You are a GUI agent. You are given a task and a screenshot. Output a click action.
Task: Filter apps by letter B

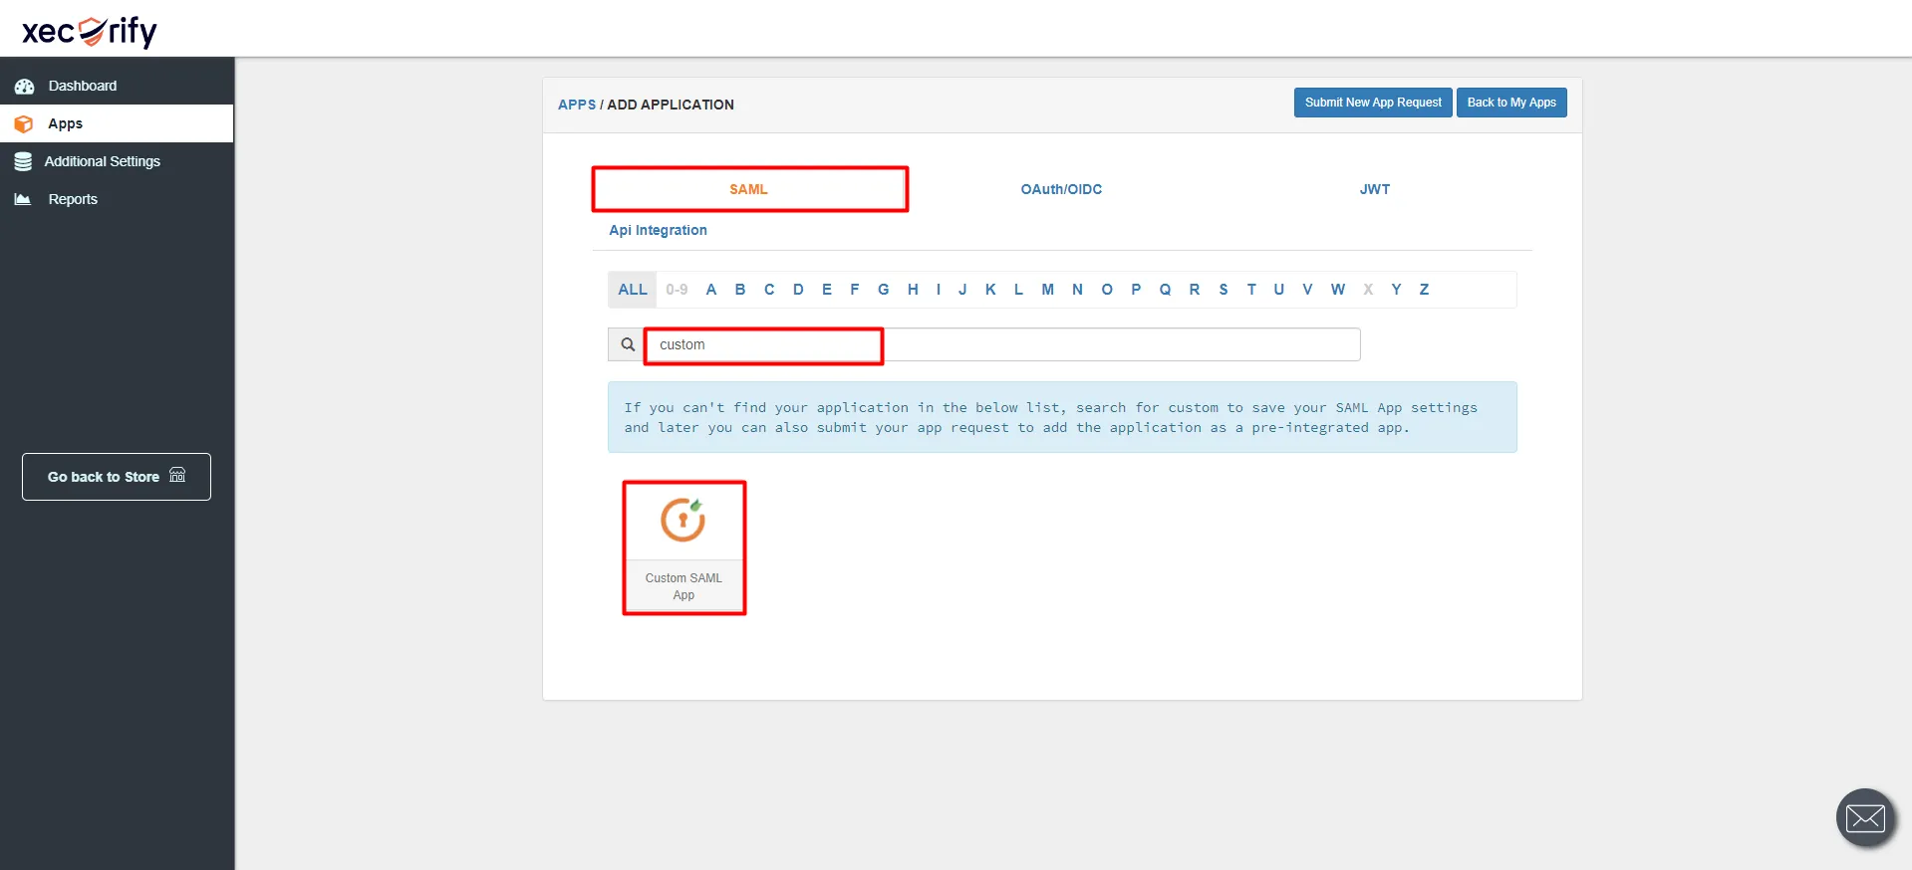pos(740,290)
